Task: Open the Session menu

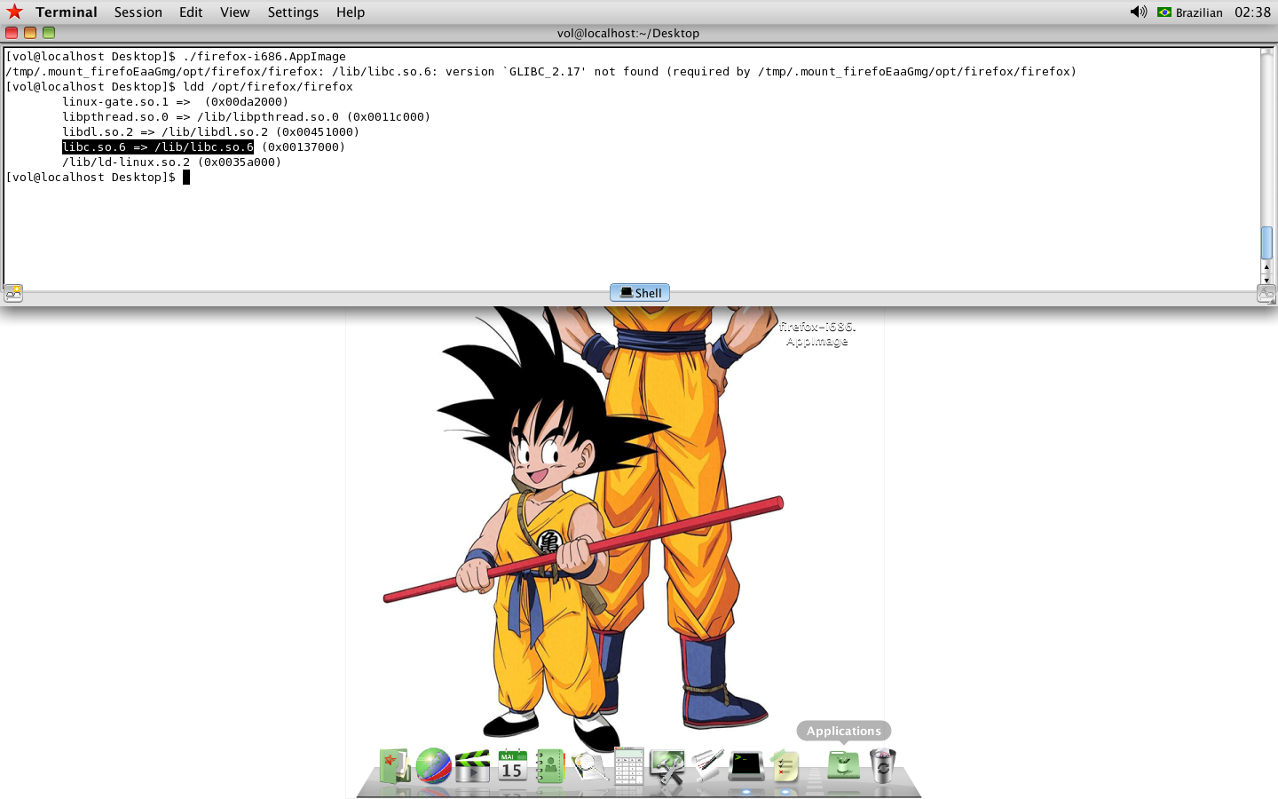Action: pos(138,12)
